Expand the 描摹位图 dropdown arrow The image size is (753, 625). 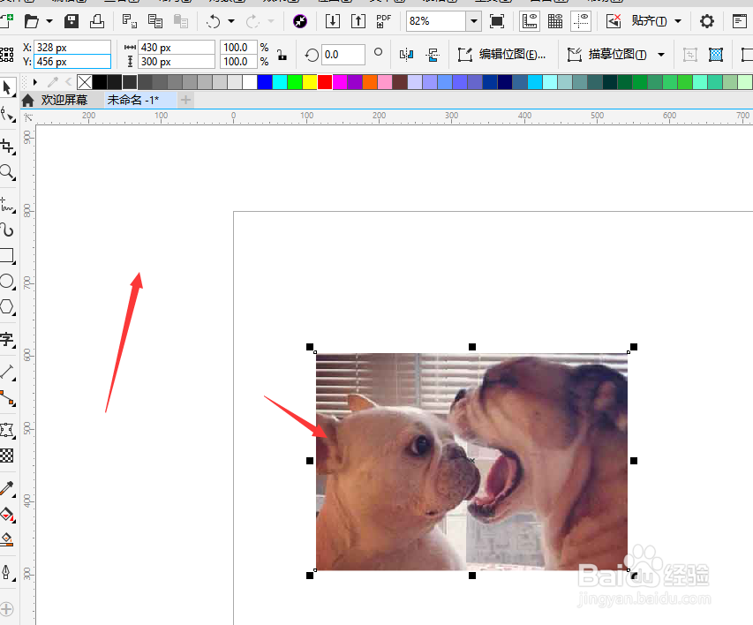tap(661, 55)
